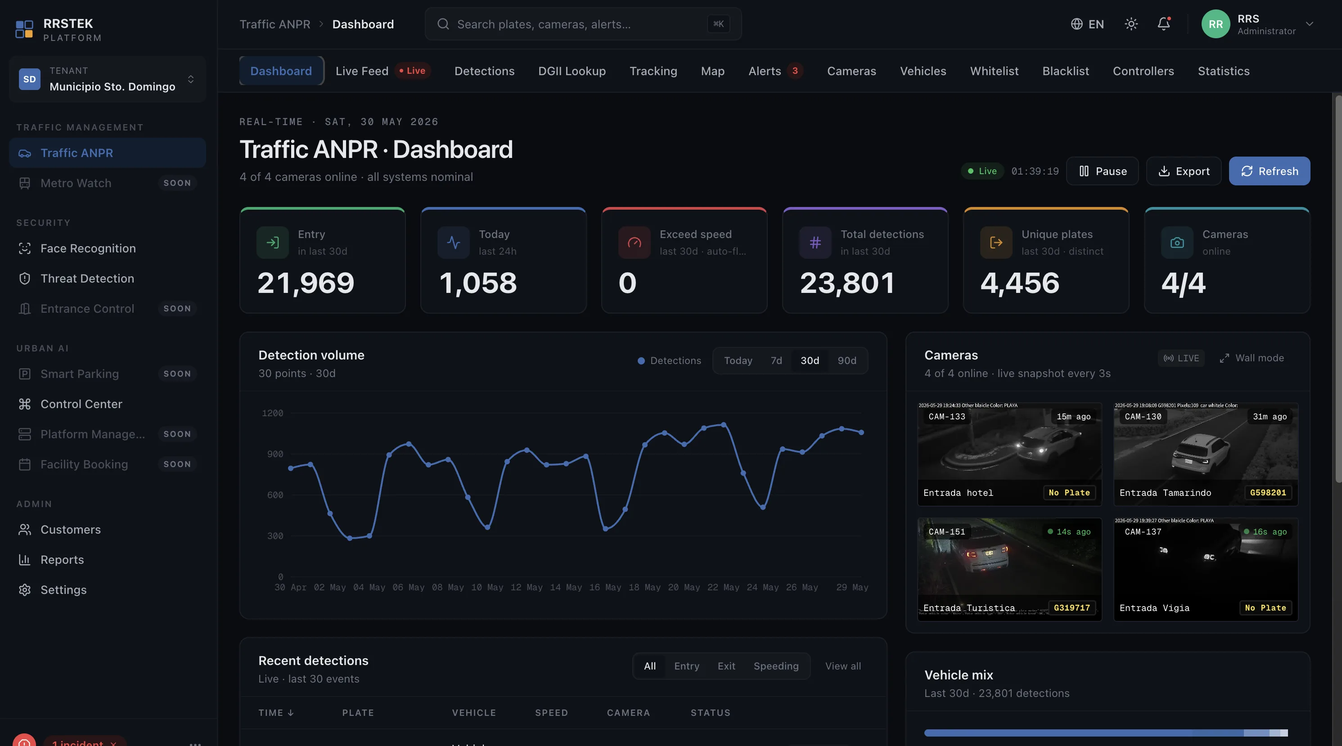
Task: Click the Smart Parking sidebar item
Action: (x=107, y=374)
